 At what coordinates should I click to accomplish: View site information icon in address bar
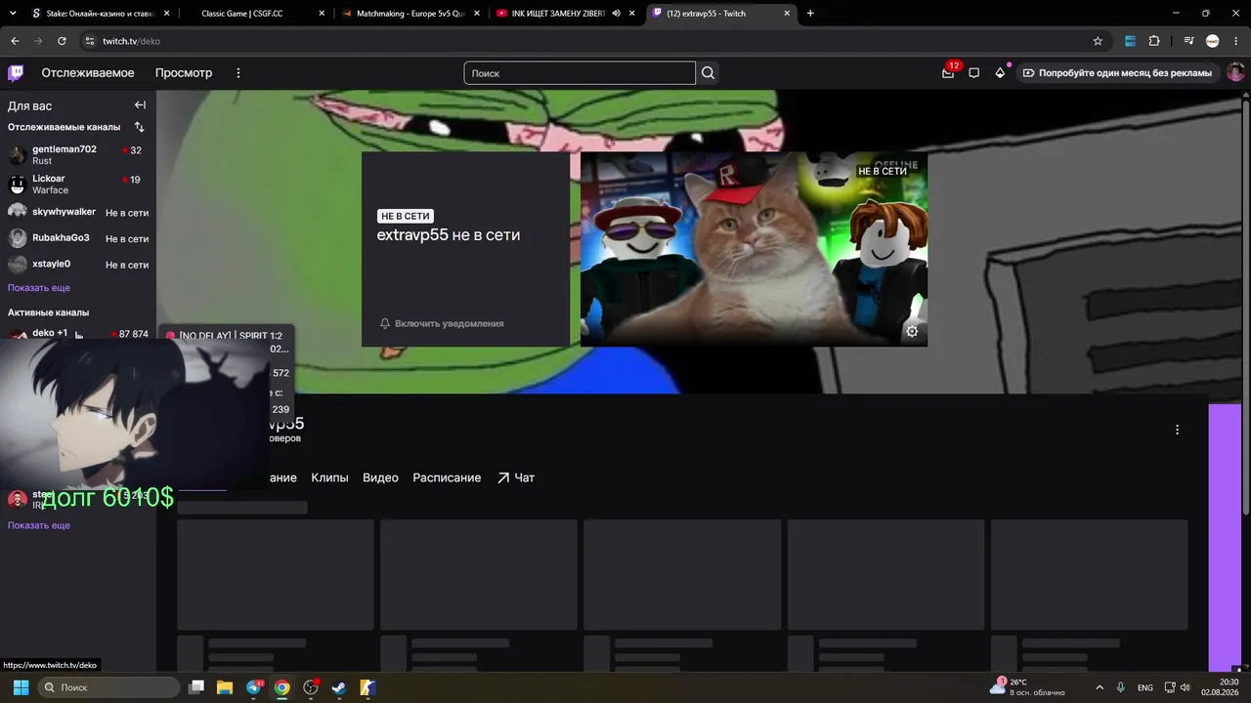(89, 41)
